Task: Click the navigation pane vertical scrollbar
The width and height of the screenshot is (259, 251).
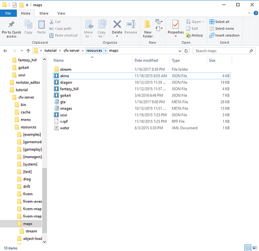Action: click(x=44, y=200)
